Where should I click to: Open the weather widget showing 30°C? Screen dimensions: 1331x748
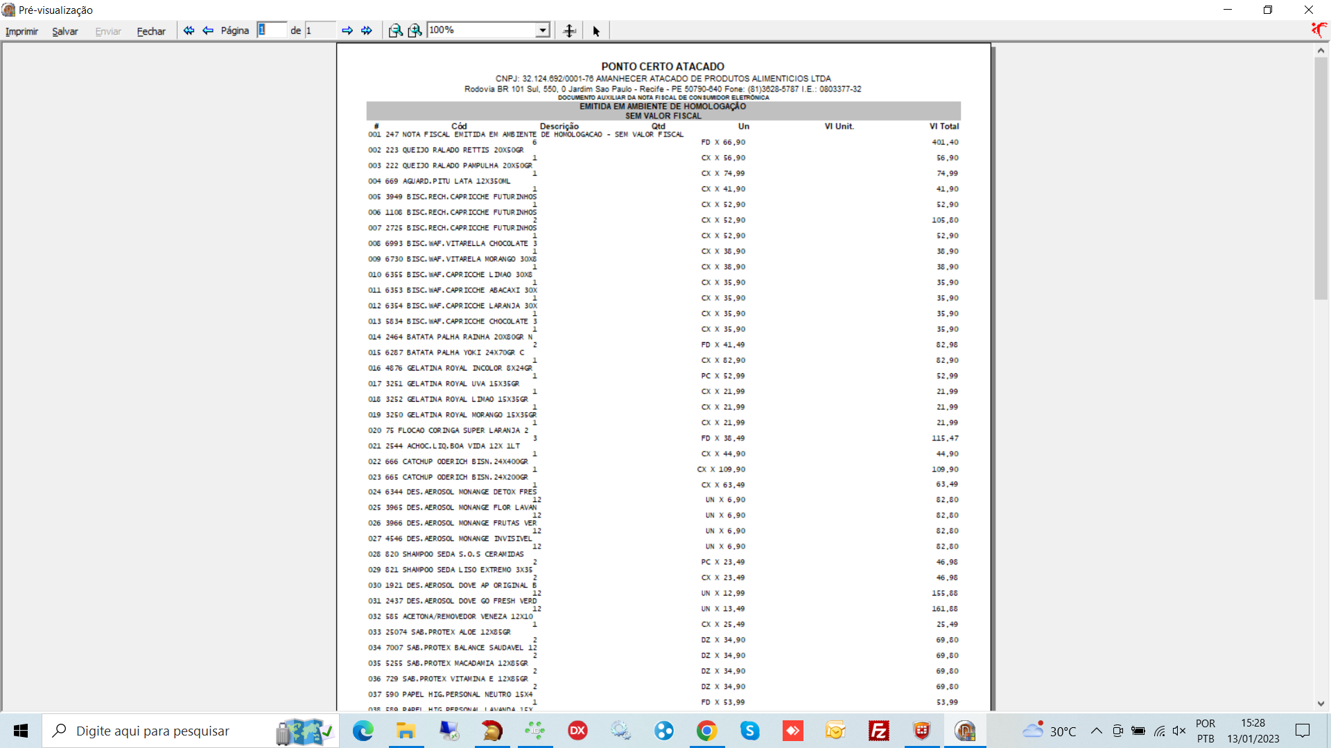click(x=1049, y=731)
